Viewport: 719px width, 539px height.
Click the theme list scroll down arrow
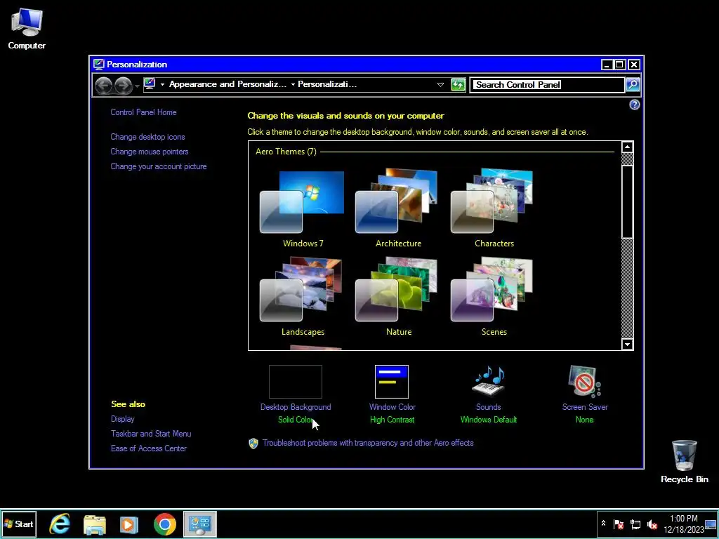click(627, 344)
